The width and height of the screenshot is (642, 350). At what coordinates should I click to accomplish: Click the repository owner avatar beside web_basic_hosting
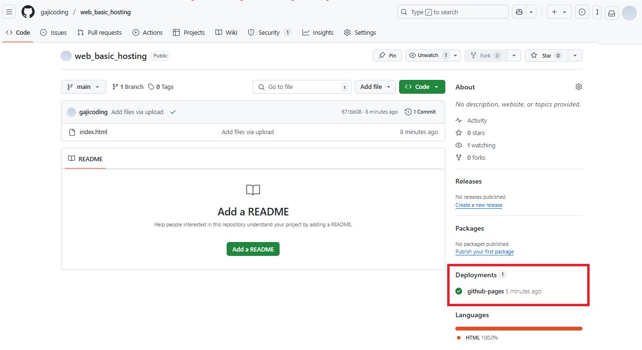pyautogui.click(x=66, y=56)
